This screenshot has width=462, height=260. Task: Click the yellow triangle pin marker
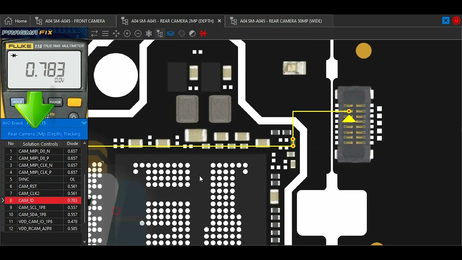tap(349, 118)
